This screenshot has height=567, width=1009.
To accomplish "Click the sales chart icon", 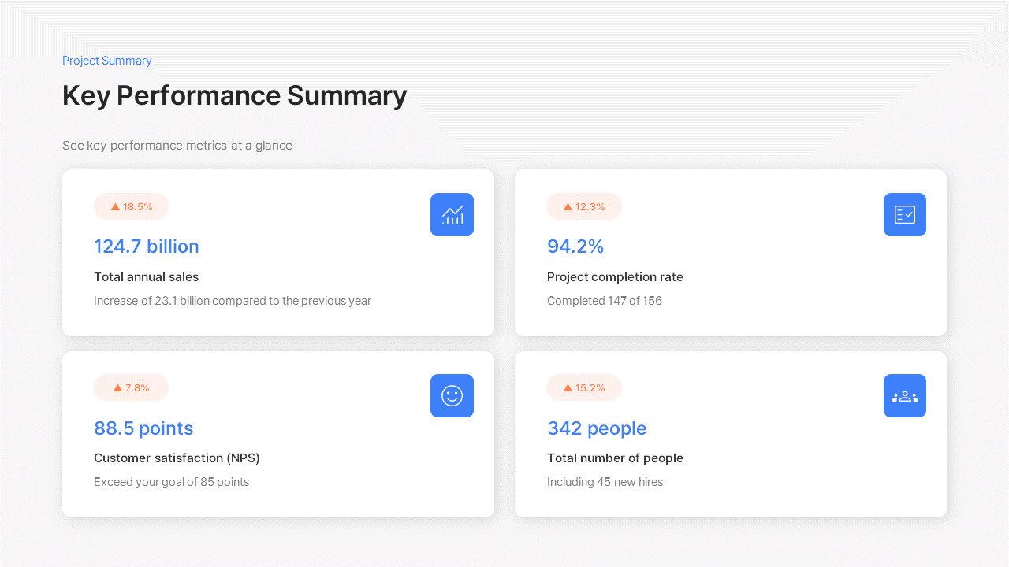I will point(452,214).
